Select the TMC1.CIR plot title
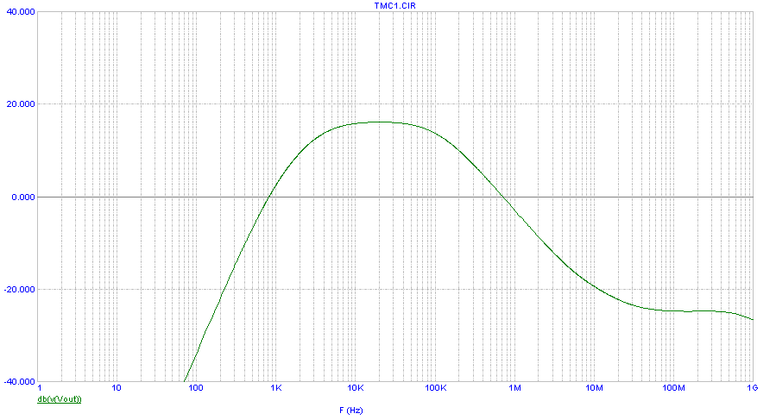 click(x=395, y=6)
